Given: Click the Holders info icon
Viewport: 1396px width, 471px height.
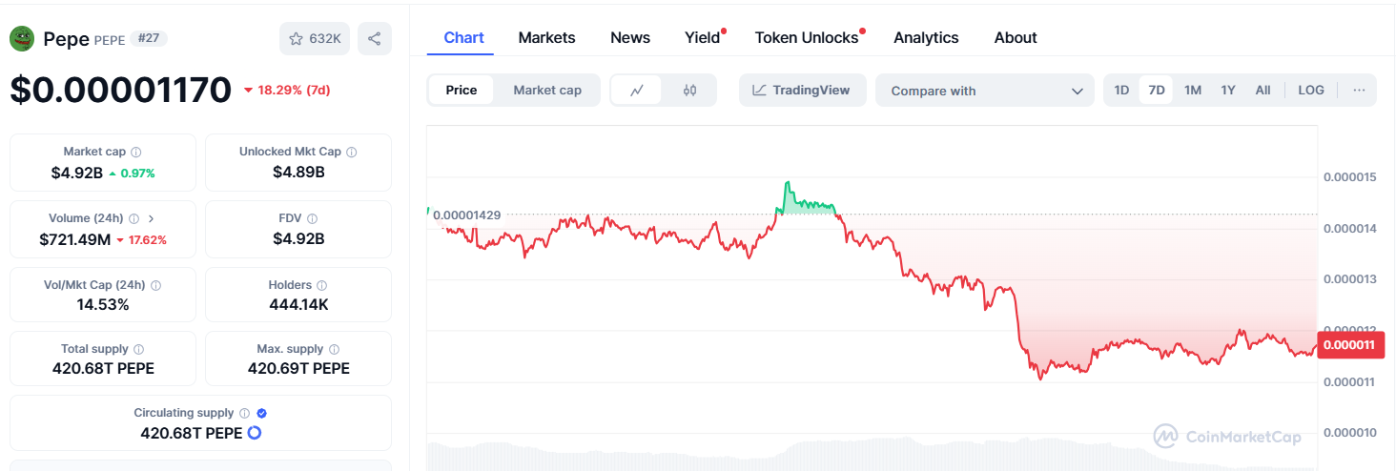Looking at the screenshot, I should point(322,285).
